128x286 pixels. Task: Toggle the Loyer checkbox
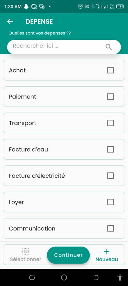click(x=111, y=202)
